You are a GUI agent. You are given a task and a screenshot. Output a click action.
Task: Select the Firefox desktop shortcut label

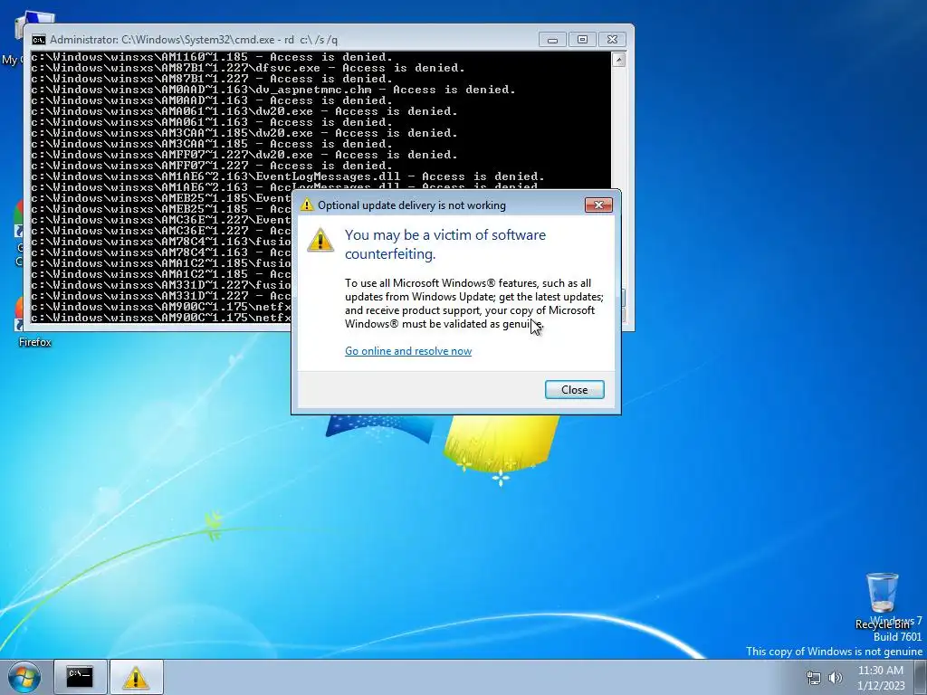[x=35, y=342]
